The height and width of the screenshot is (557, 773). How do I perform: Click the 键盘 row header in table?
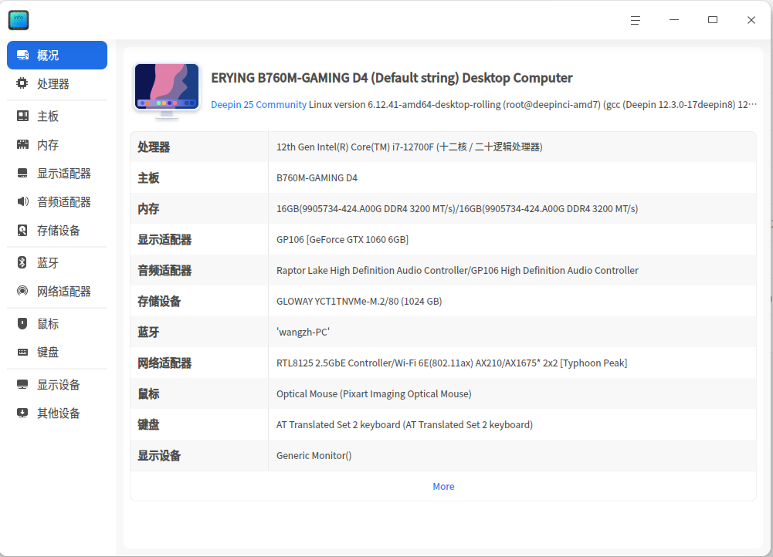coord(148,425)
